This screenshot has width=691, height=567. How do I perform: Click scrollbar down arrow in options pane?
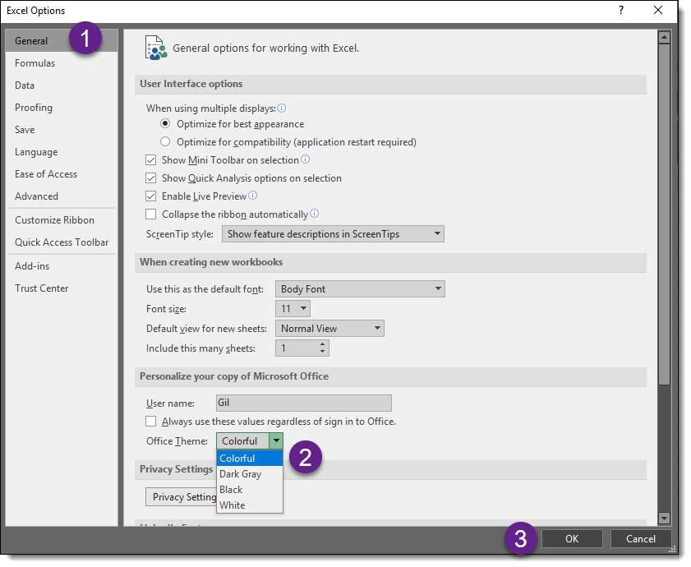click(664, 519)
